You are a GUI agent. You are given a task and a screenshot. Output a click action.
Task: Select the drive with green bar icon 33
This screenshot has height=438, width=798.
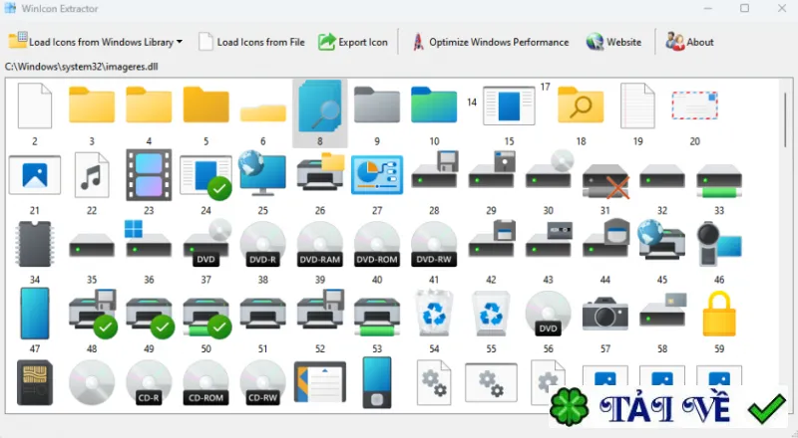(x=719, y=181)
